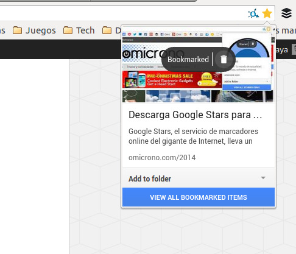Screen dimensions: 296x254
Task: Edit the Google Stars description text
Action: coord(193,136)
